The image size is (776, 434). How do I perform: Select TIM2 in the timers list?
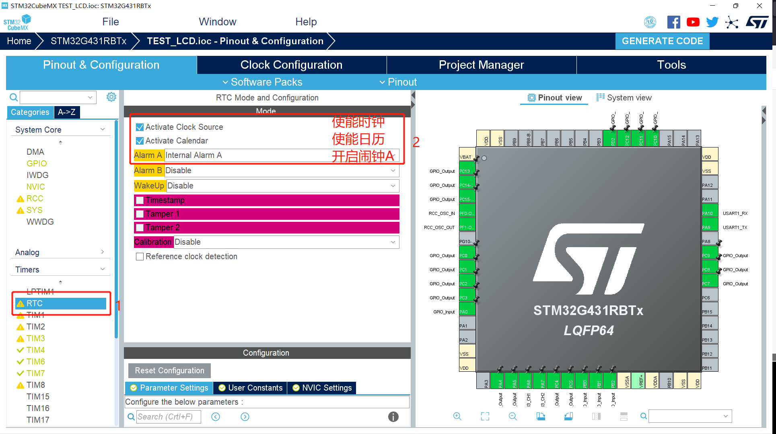point(35,327)
